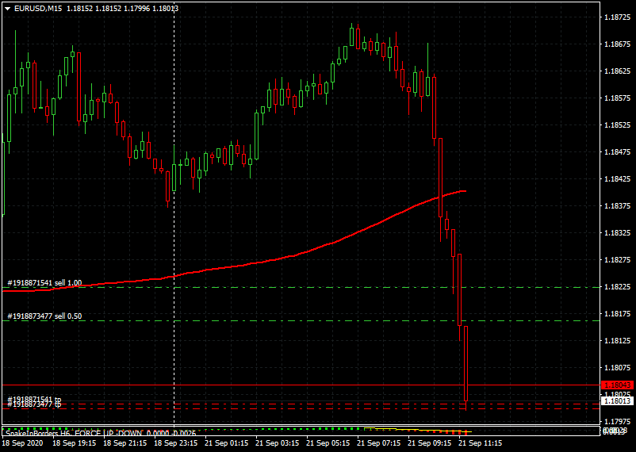Select the red moving average line's right end

464,190
